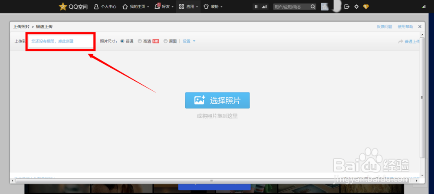The image size is (434, 194).
Task: Click the 上传照片 breadcrumb
Action: [x=21, y=26]
